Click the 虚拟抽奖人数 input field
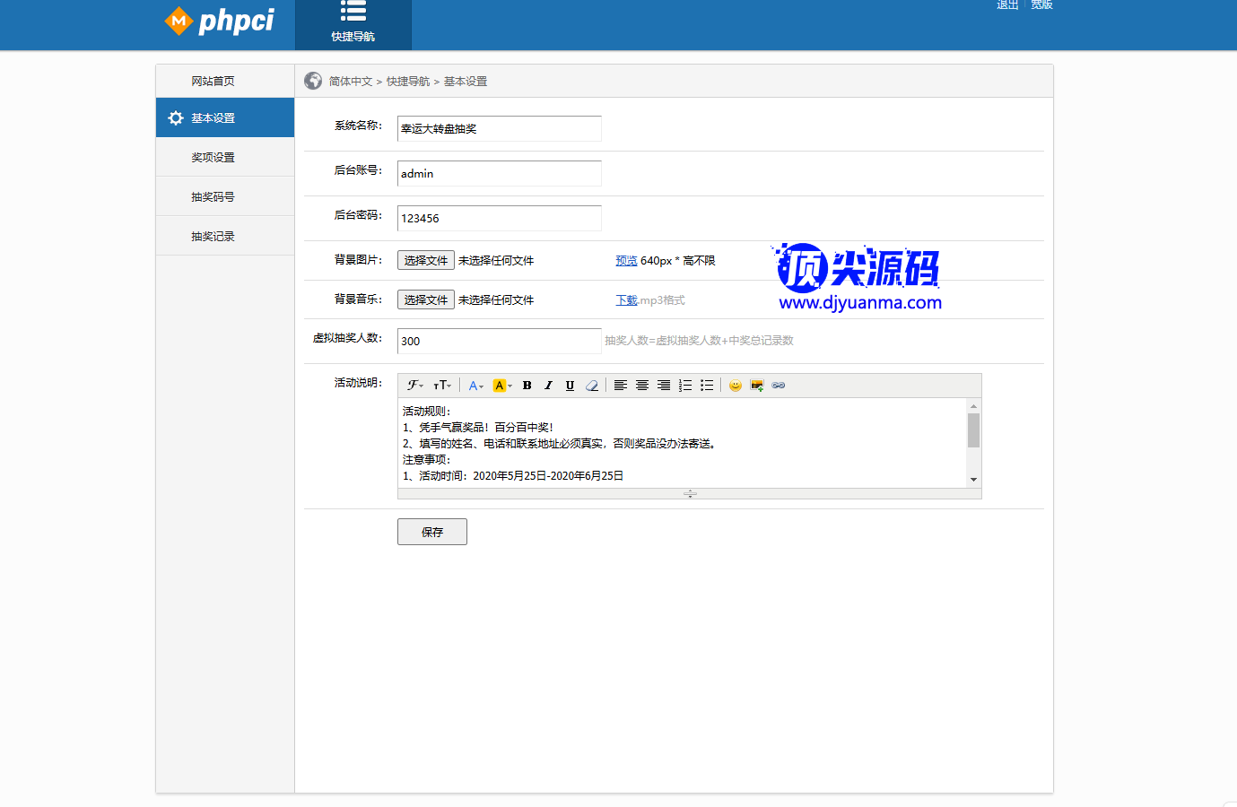 pos(499,342)
